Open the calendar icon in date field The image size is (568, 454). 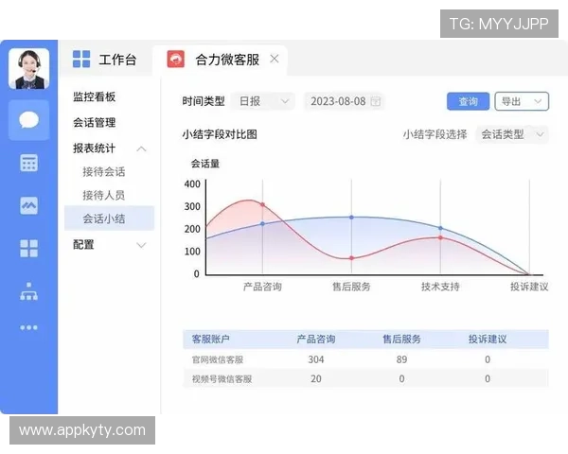[x=376, y=101]
